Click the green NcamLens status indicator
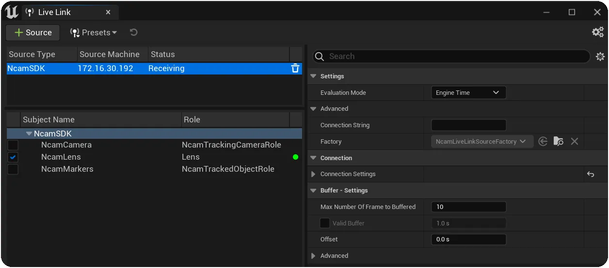The width and height of the screenshot is (609, 268). tap(296, 157)
